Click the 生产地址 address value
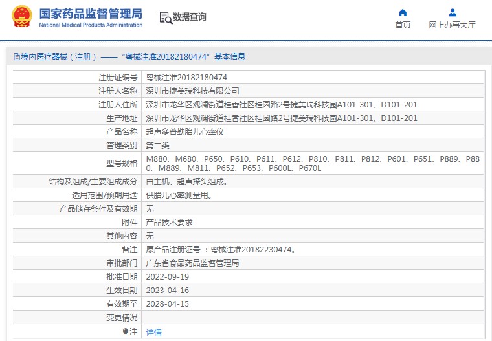 pos(282,118)
